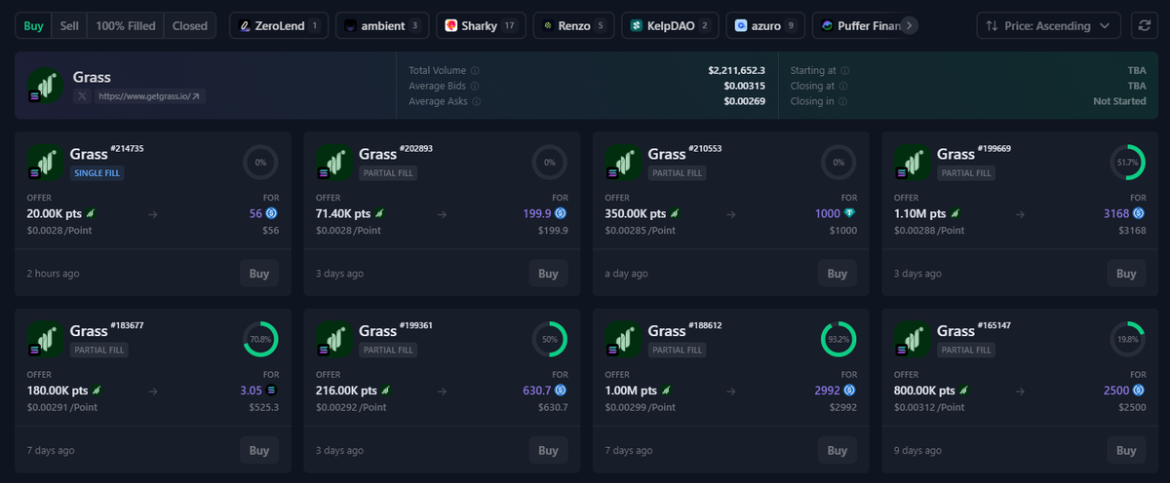Viewport: 1170px width, 483px height.
Task: Click the Grass logo in the header panel
Action: [45, 86]
